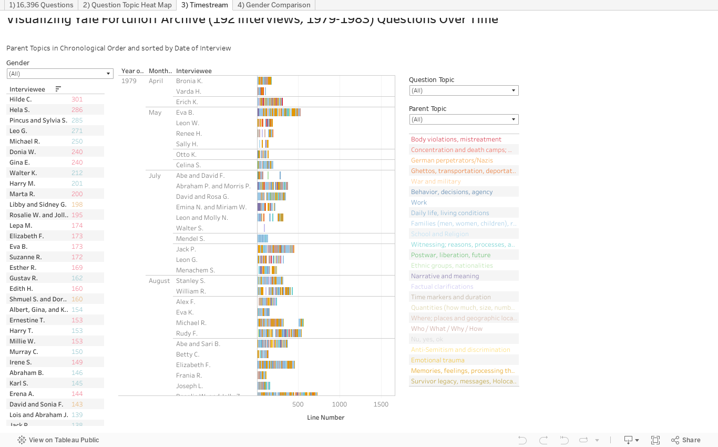Expand the arrow beside the replay icon
Image resolution: width=718 pixels, height=447 pixels.
[597, 441]
